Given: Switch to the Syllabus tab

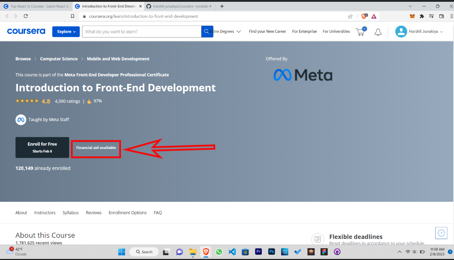Looking at the screenshot, I should pyautogui.click(x=71, y=212).
